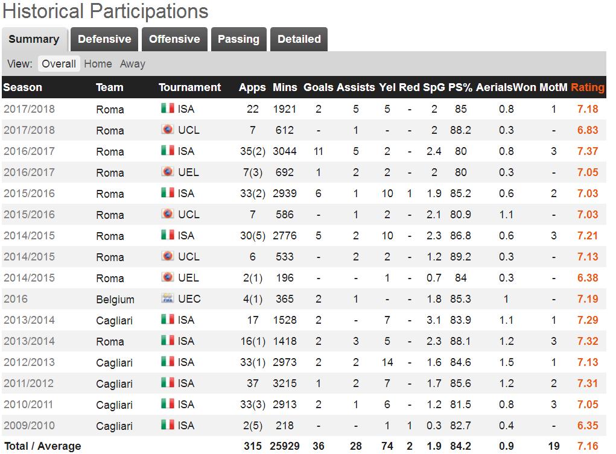Open the Offensive stats tab
This screenshot has width=616, height=454.
pos(174,39)
